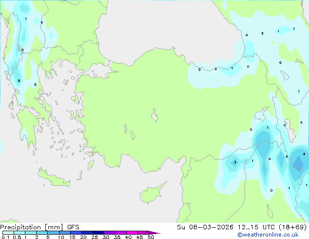
Task: Click the legend arrow tip above 50 mm
Action: [x=154, y=233]
